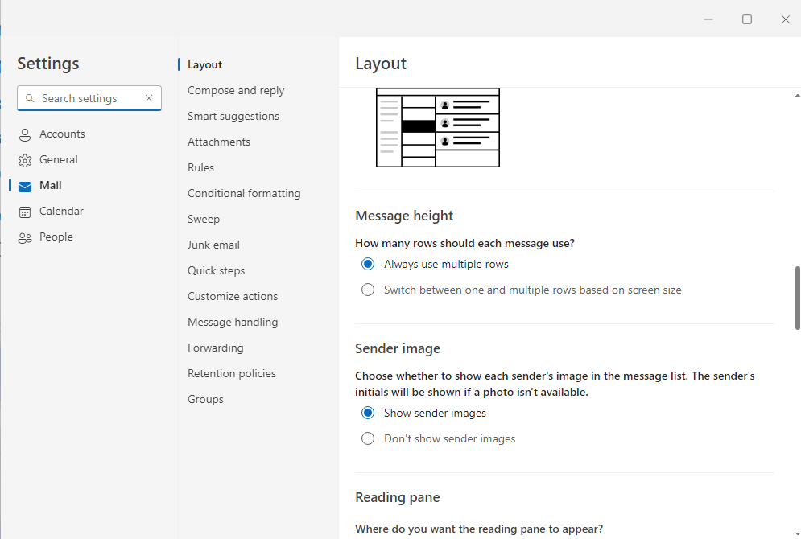This screenshot has width=801, height=539.
Task: Clear the Search settings field
Action: [x=149, y=98]
